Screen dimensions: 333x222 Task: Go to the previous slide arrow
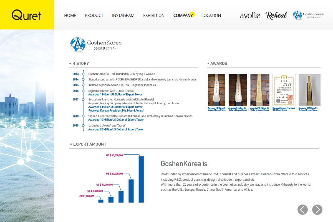pyautogui.click(x=302, y=210)
